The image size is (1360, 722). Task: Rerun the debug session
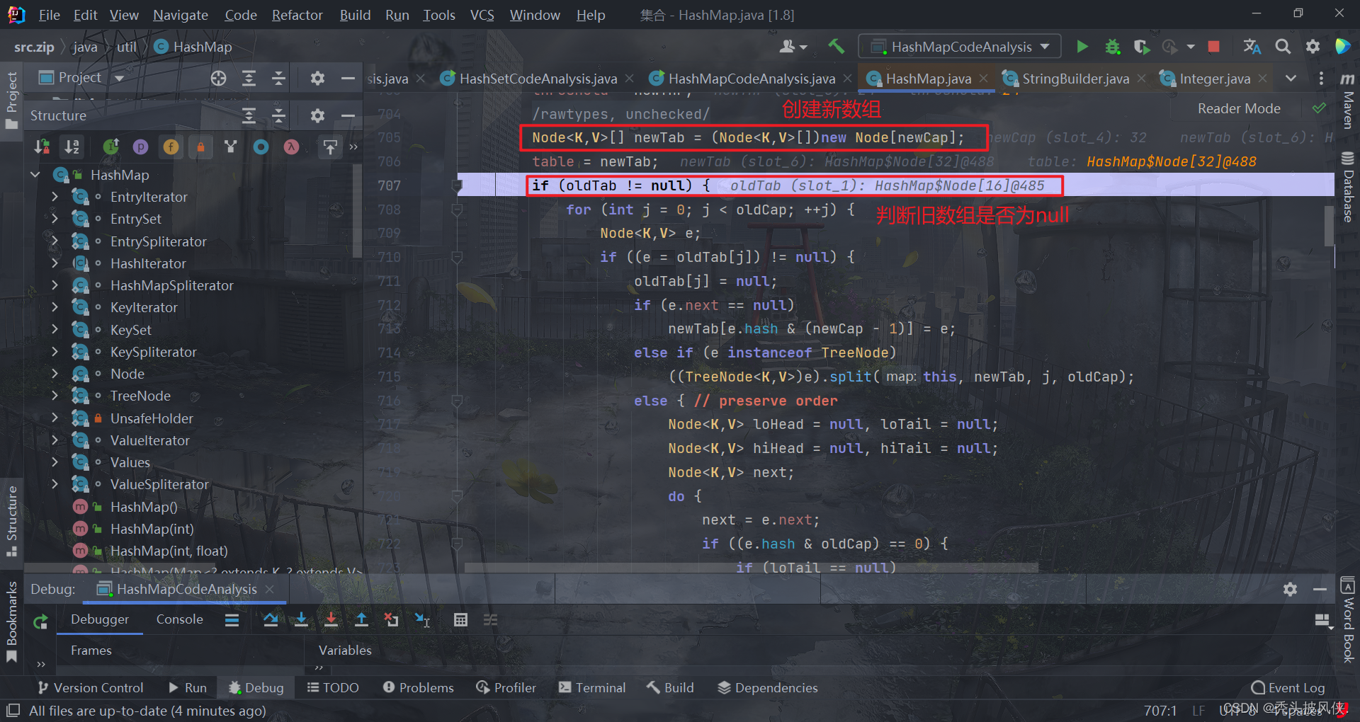[40, 621]
